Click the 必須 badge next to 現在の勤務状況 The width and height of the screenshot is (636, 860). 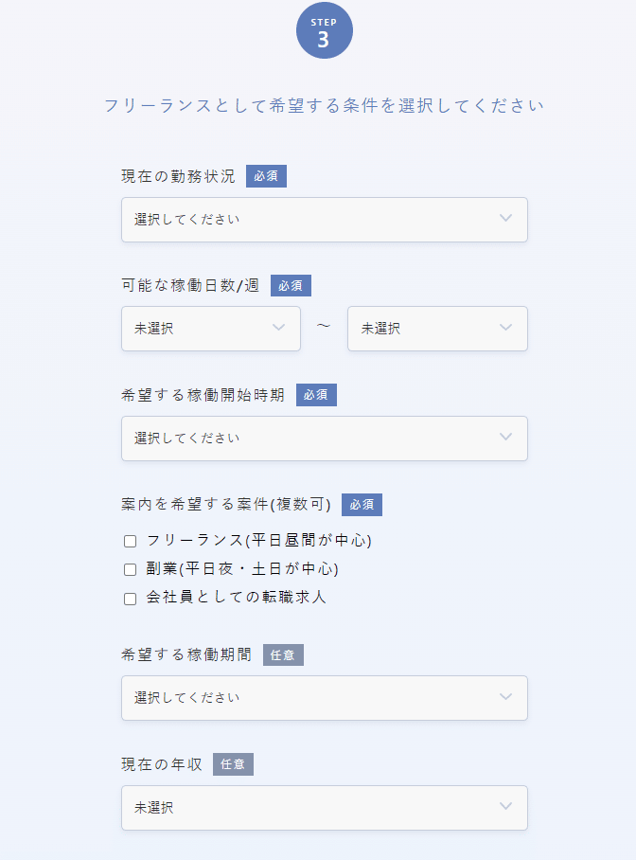point(266,176)
